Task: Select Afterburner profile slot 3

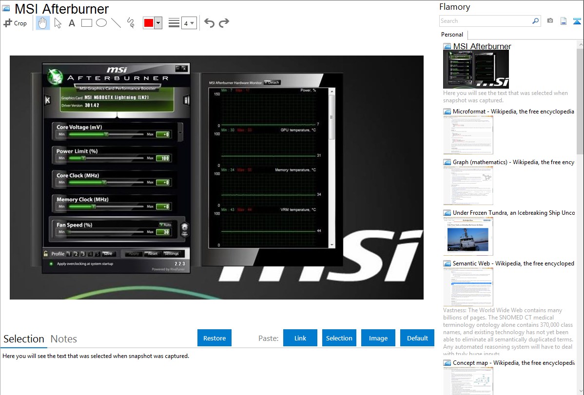Action: click(83, 254)
